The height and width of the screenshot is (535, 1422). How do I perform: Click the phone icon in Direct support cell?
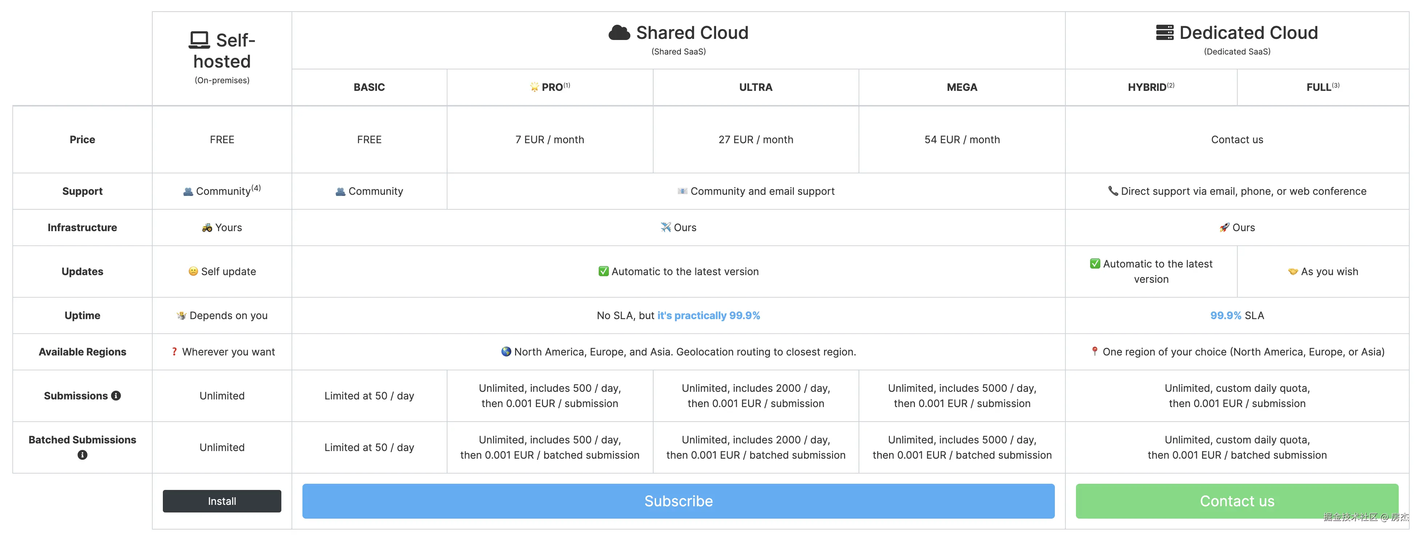[x=1113, y=190]
